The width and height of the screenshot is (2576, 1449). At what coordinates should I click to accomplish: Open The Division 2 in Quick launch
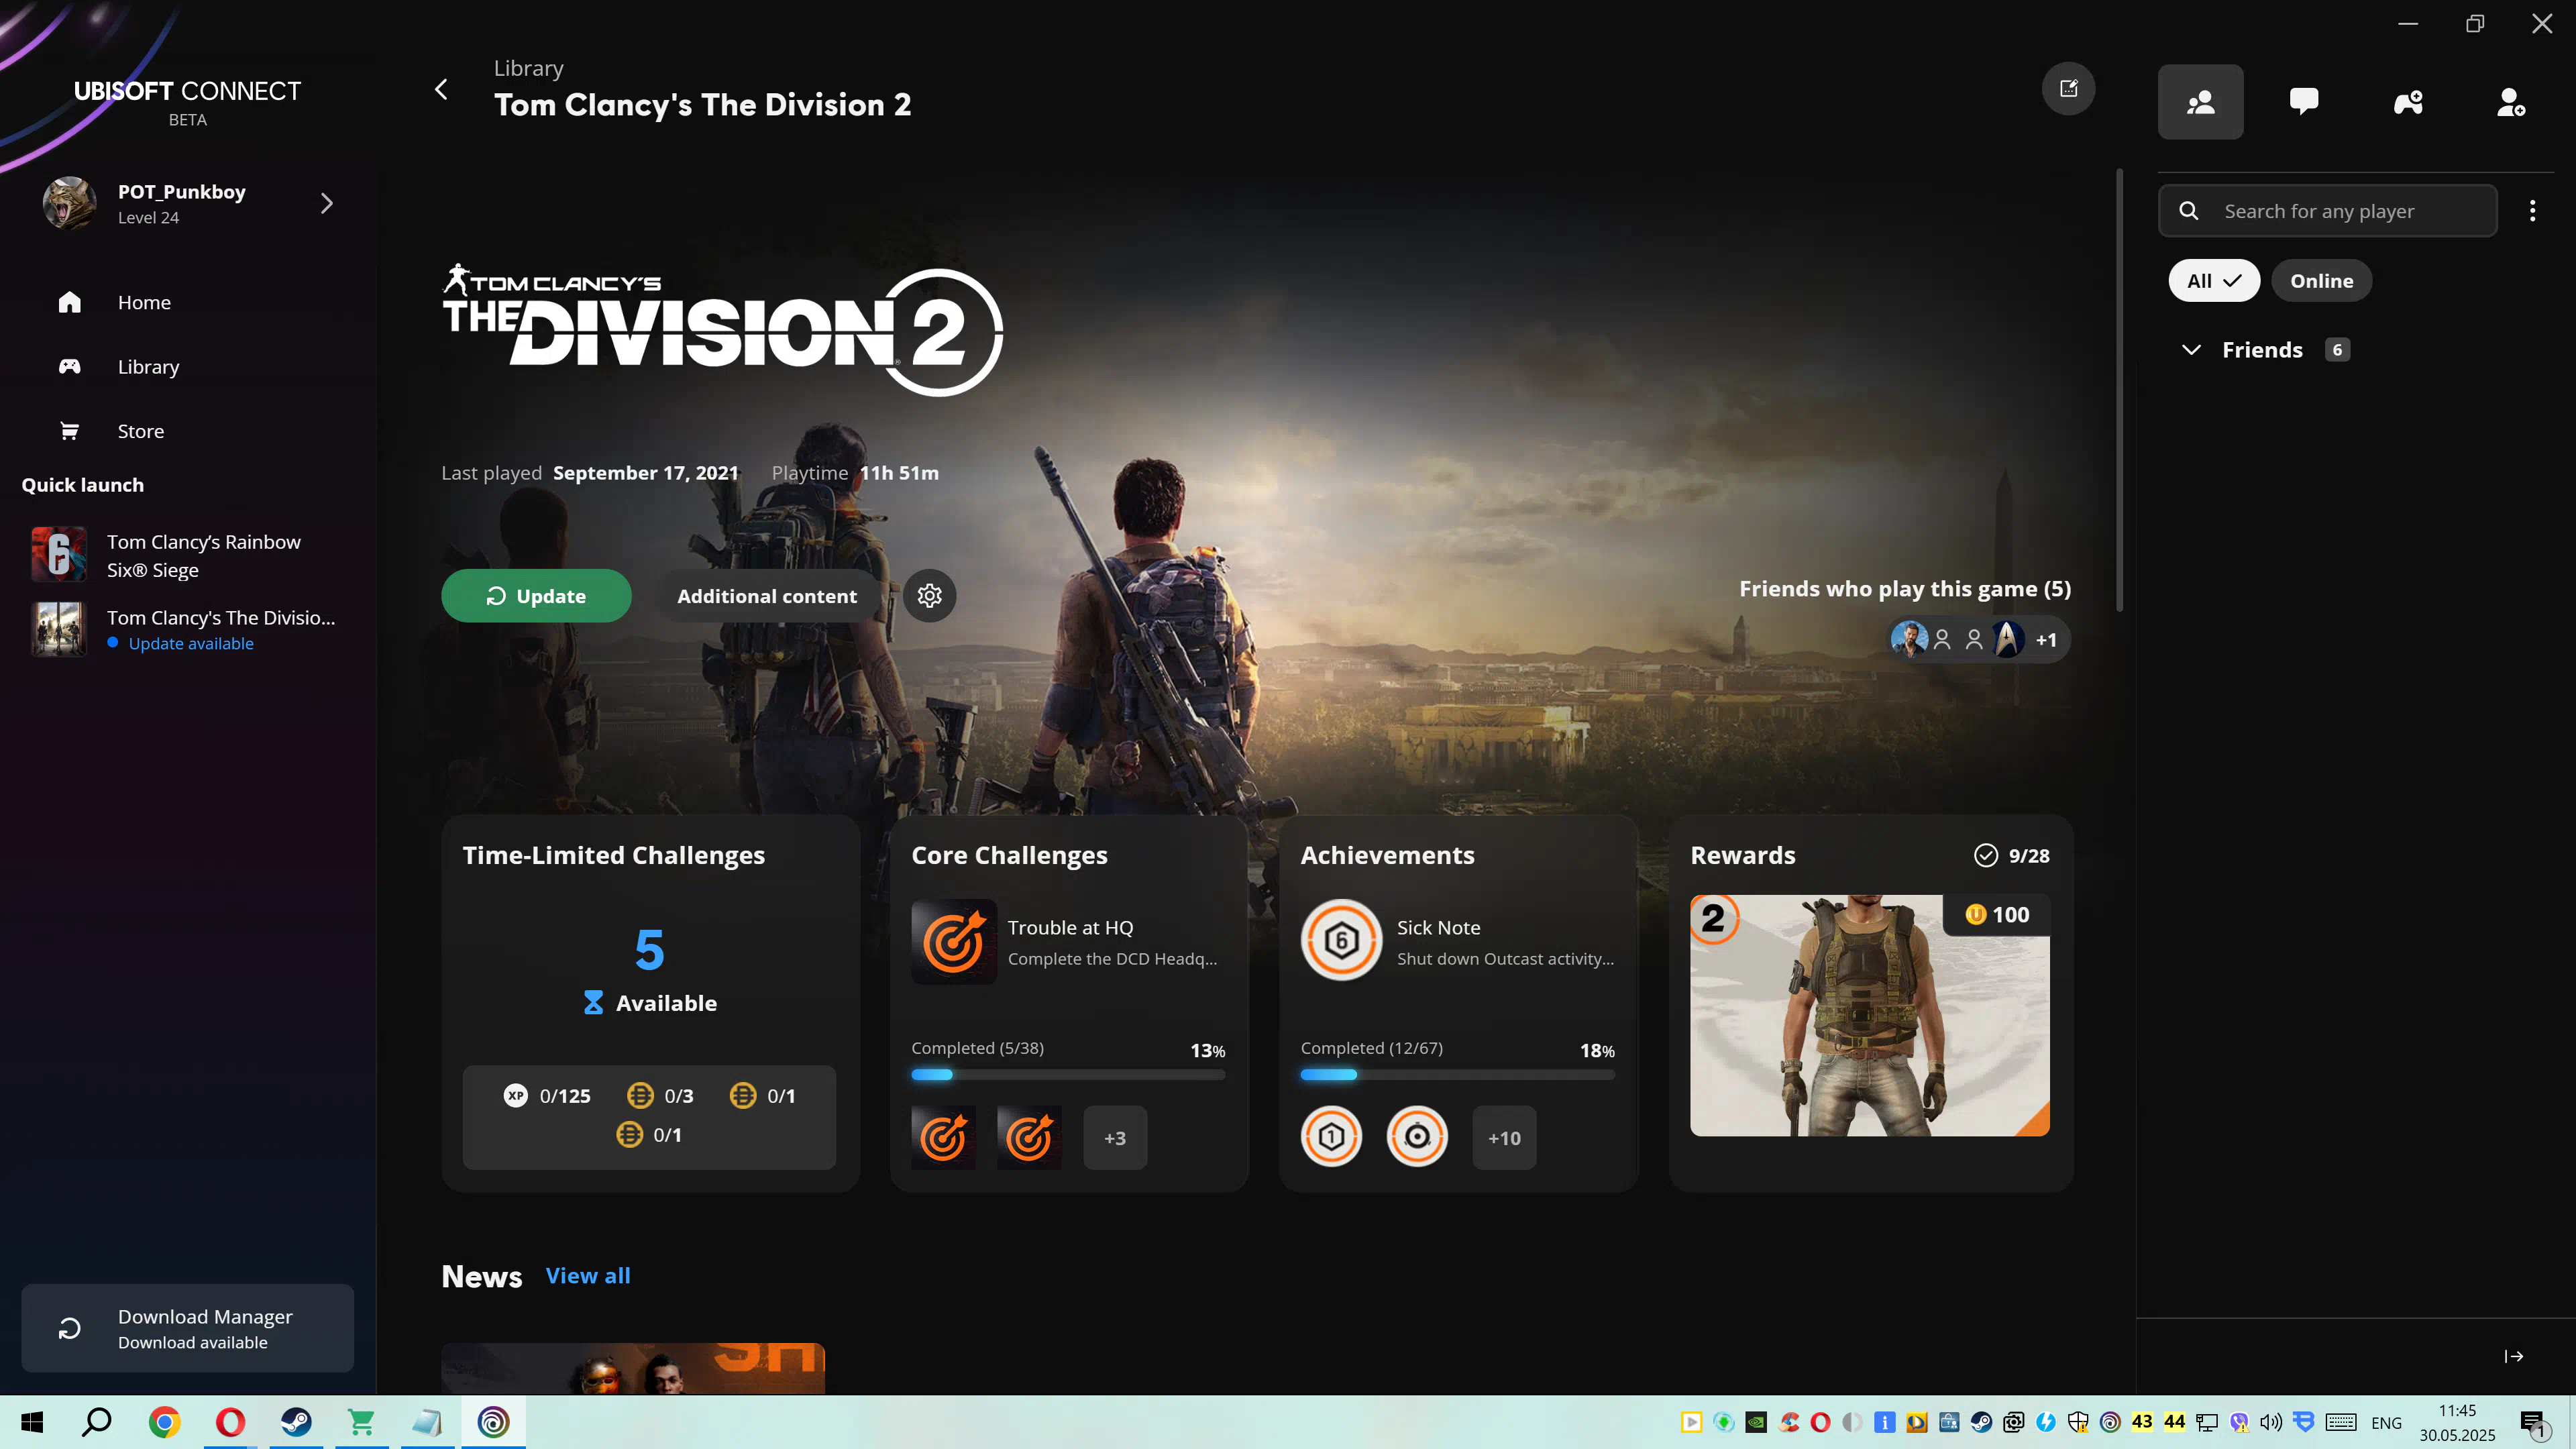coord(188,629)
